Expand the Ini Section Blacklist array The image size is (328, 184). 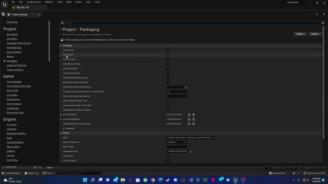61,119
